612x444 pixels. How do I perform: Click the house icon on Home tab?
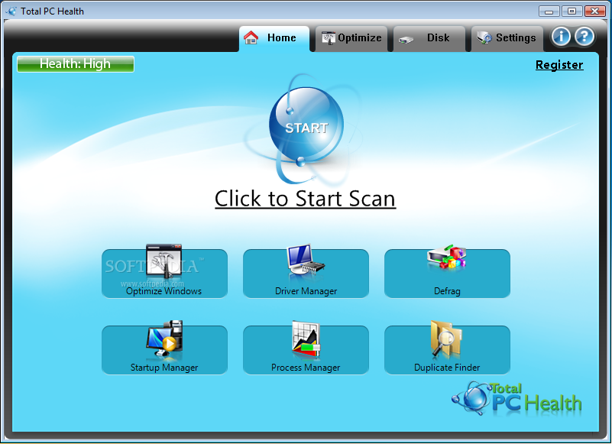[x=251, y=37]
